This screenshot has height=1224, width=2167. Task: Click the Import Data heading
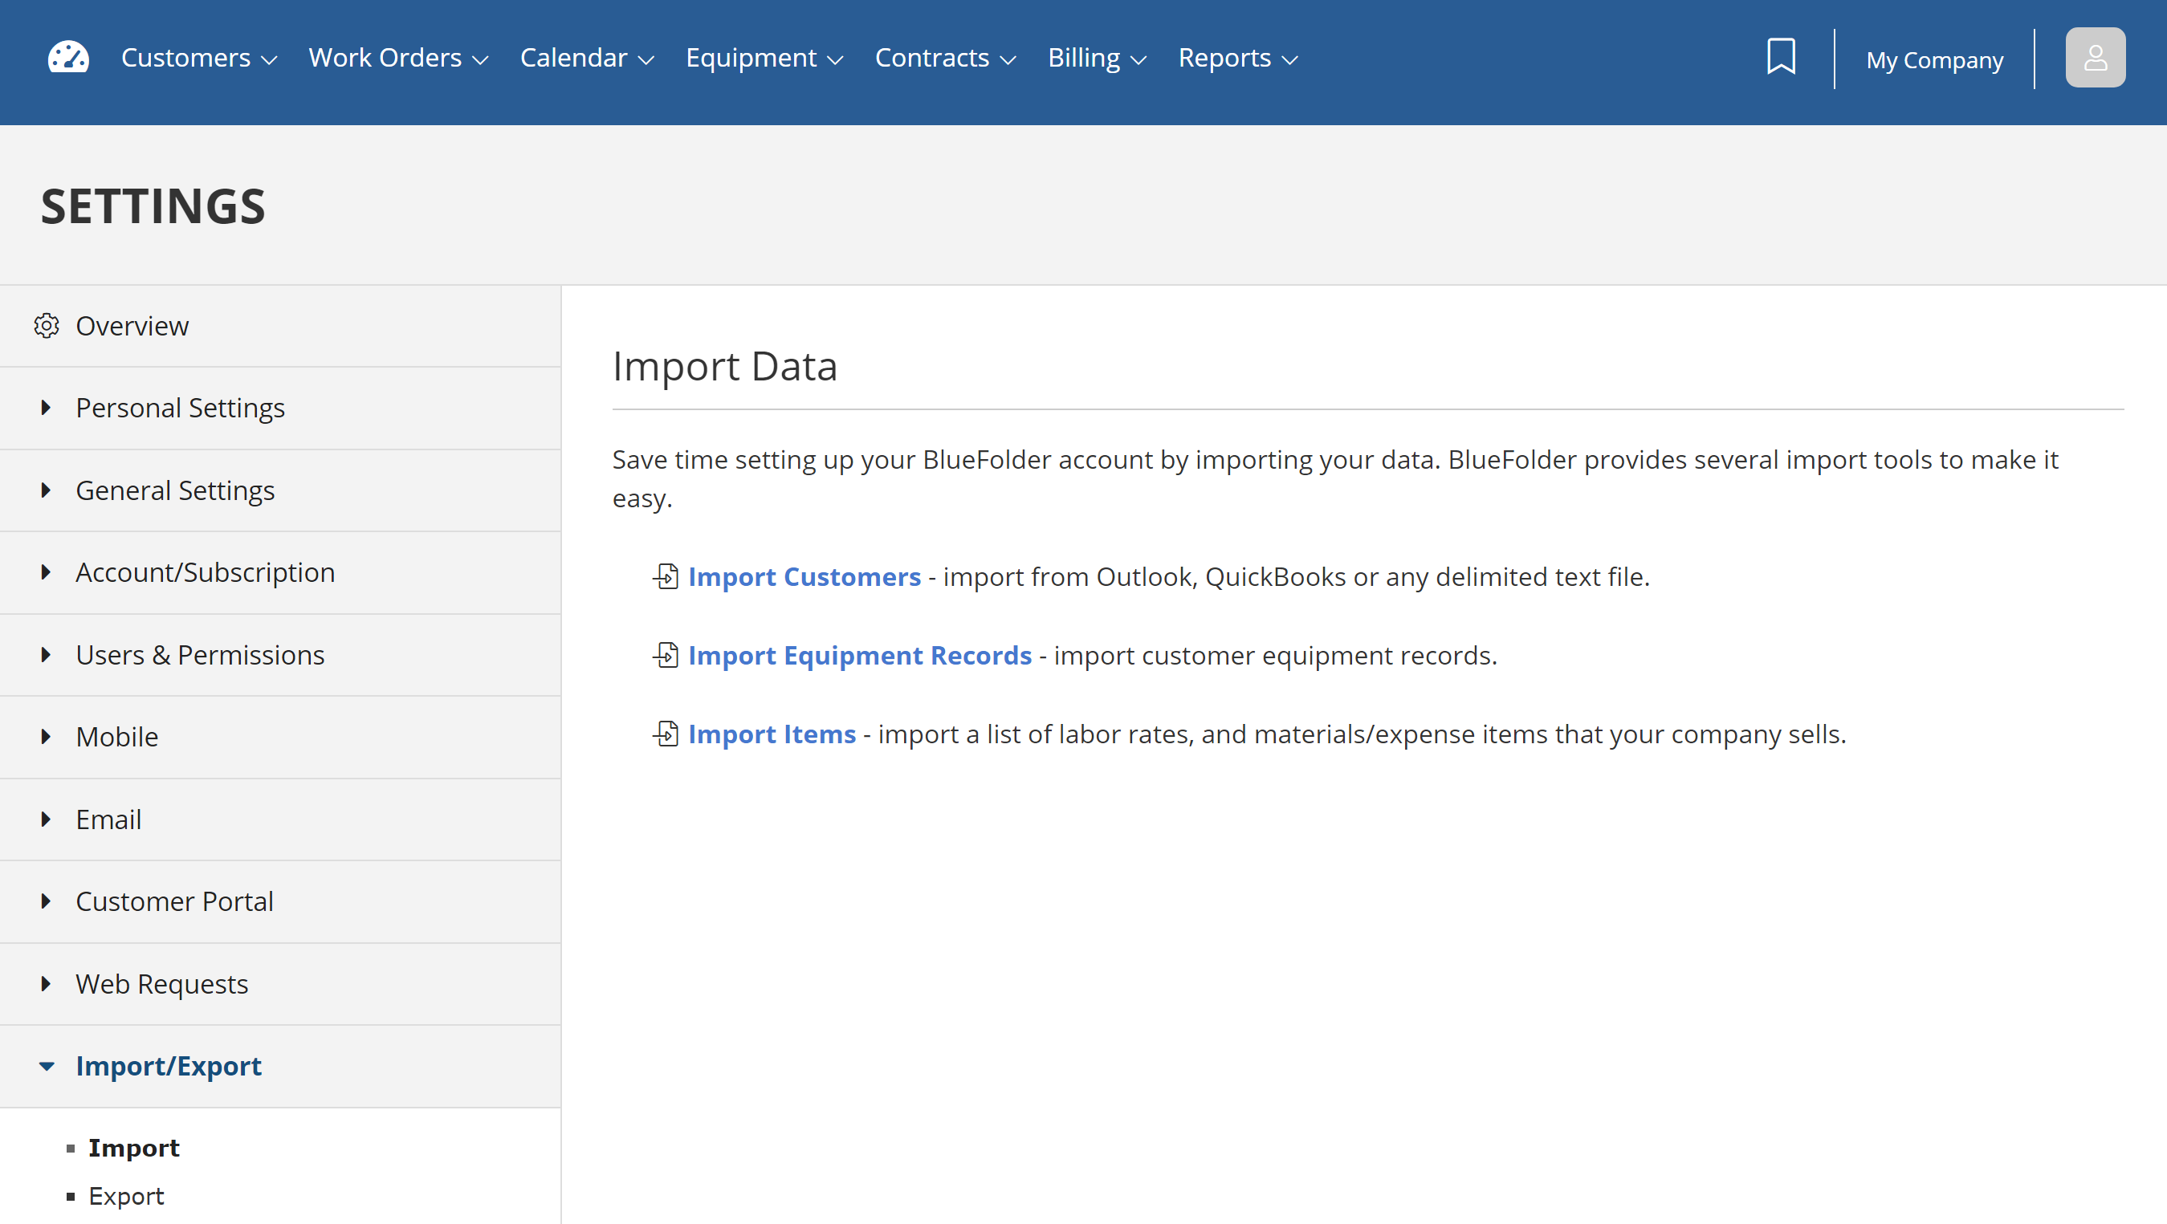(724, 367)
